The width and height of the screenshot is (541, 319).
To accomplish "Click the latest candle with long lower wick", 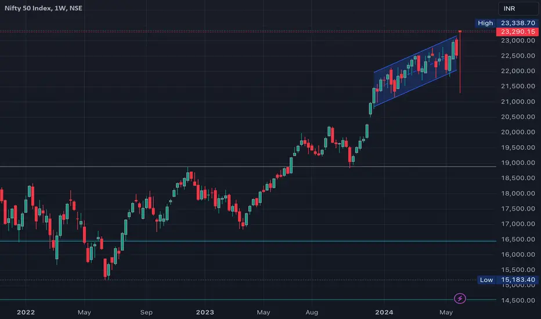I will (x=460, y=62).
